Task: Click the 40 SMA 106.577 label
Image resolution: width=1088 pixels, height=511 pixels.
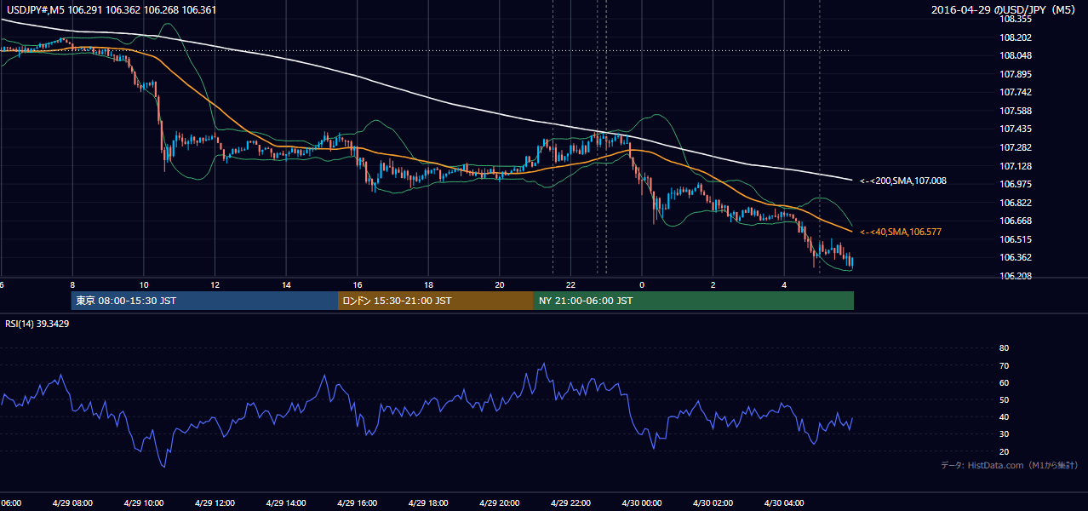Action: [900, 232]
